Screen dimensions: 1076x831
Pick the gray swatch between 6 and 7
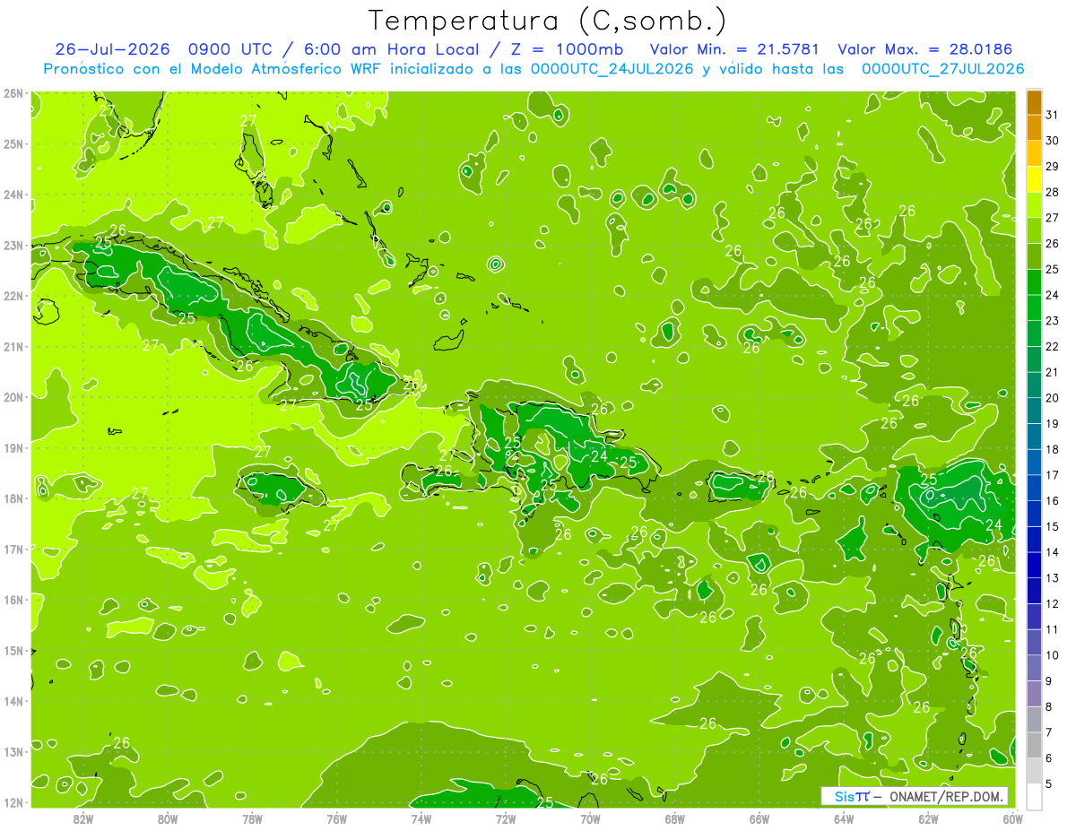tap(1034, 745)
